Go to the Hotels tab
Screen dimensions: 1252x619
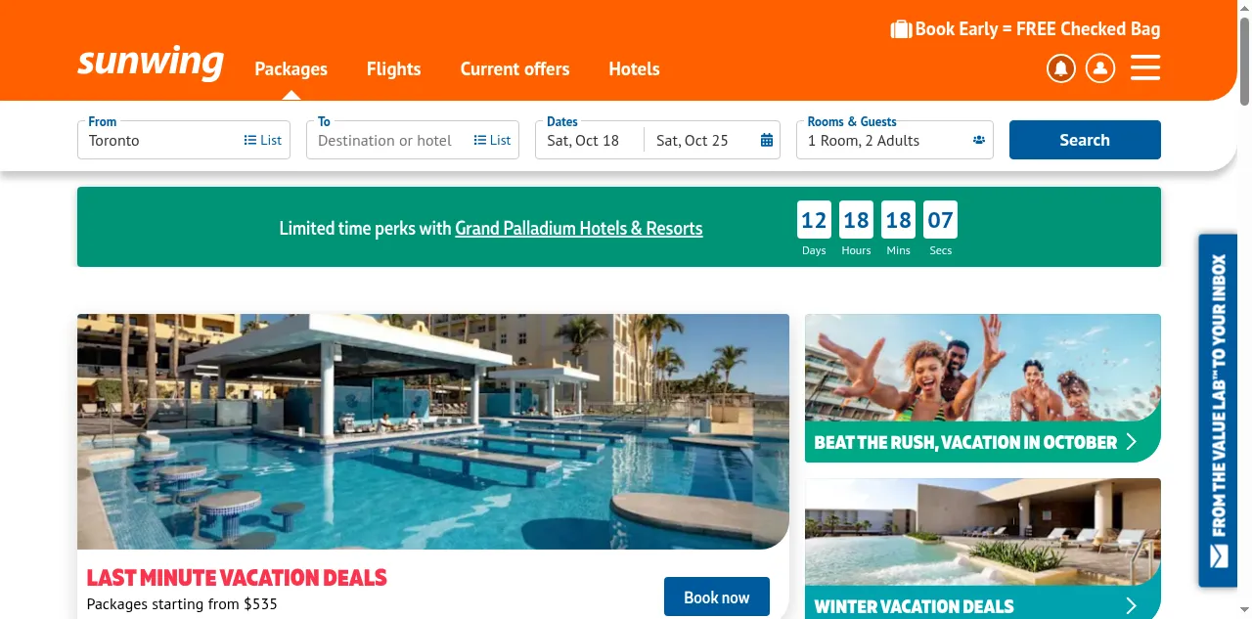tap(634, 69)
